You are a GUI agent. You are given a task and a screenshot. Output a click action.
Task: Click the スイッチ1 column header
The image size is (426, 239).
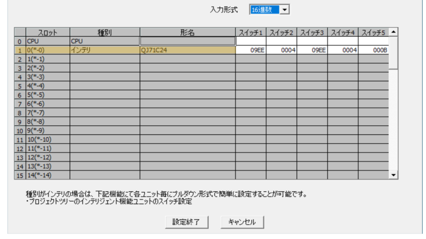251,32
